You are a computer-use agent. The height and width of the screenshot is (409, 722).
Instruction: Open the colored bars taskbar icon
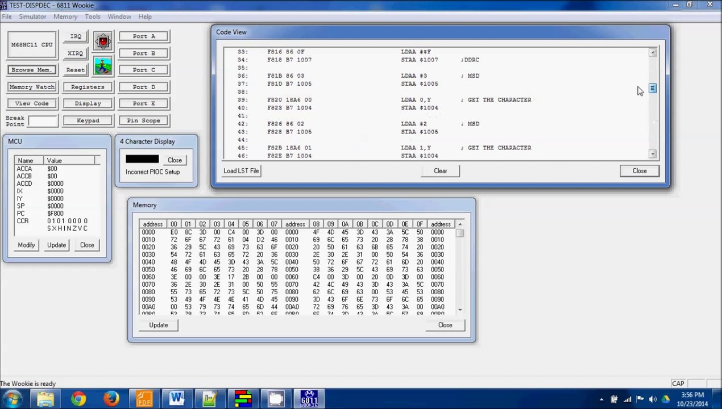[x=243, y=399]
